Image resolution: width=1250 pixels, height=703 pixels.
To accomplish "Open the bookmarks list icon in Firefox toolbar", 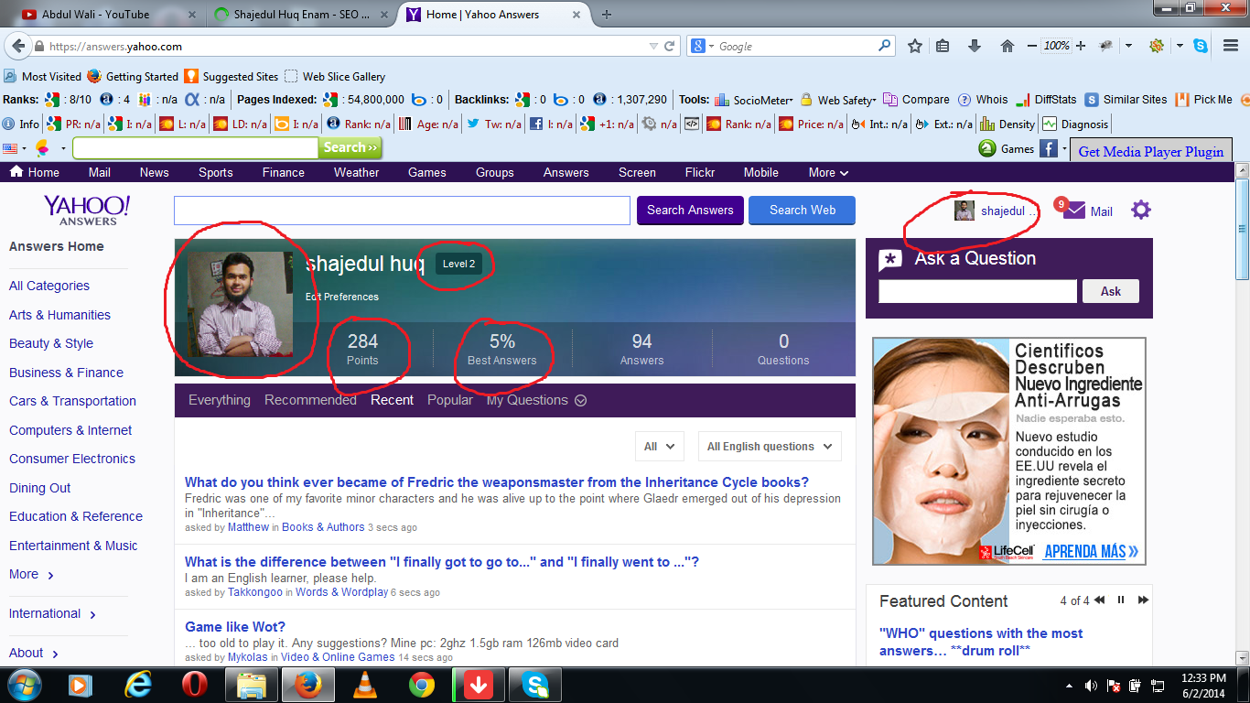I will pyautogui.click(x=943, y=46).
